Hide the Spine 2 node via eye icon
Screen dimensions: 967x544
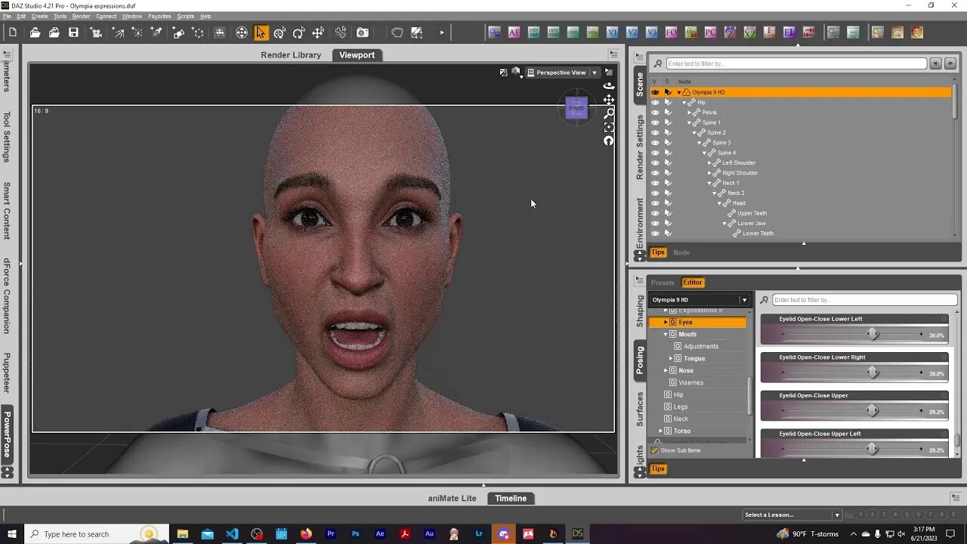pyautogui.click(x=655, y=132)
